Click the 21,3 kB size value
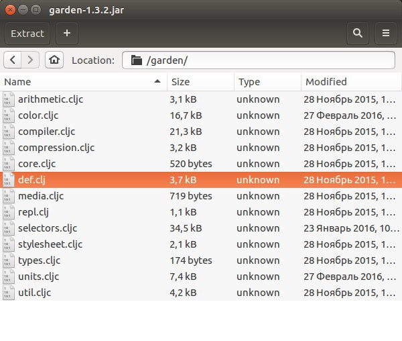The image size is (402, 341). pos(186,132)
